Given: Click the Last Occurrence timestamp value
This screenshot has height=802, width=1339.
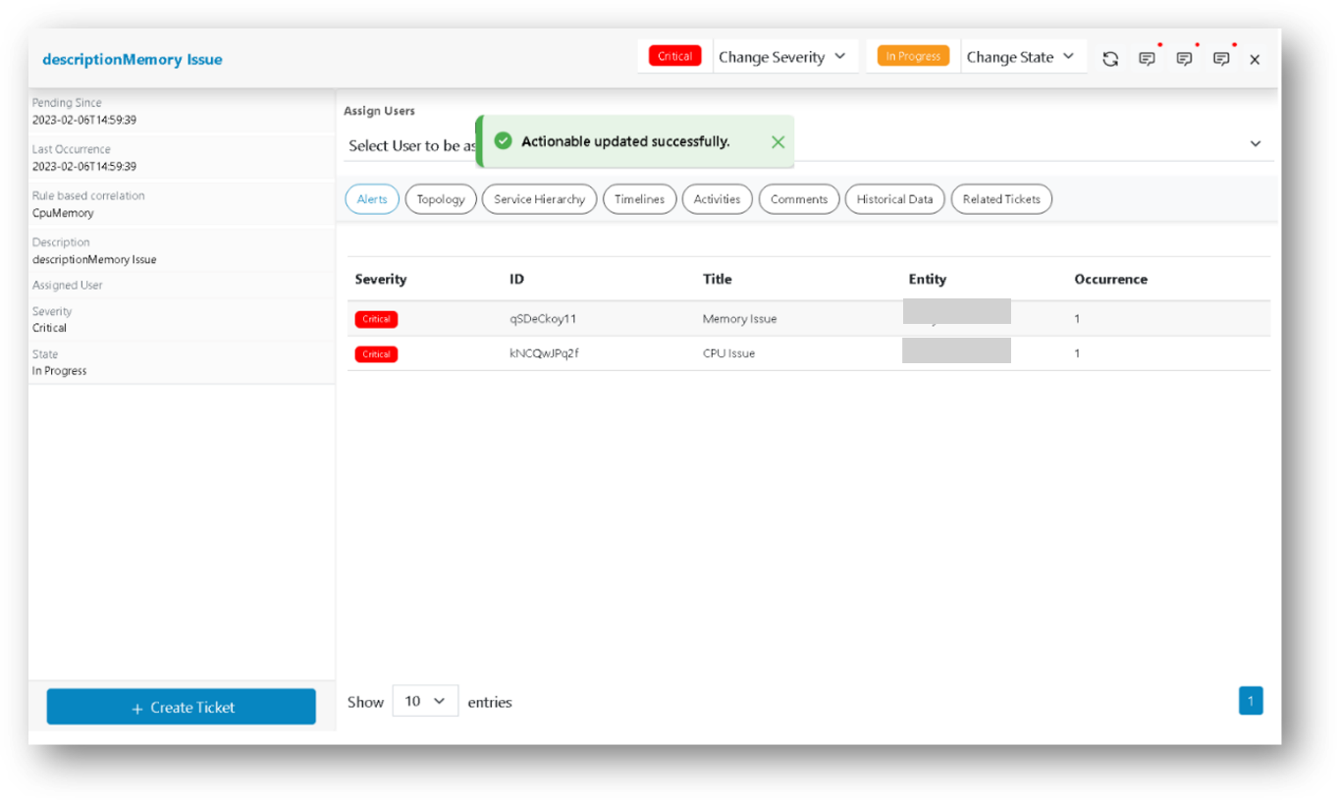Looking at the screenshot, I should click(84, 167).
